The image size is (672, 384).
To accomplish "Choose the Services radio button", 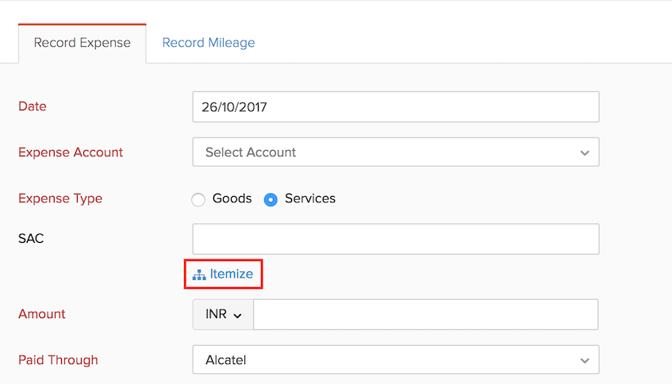I will pos(271,199).
